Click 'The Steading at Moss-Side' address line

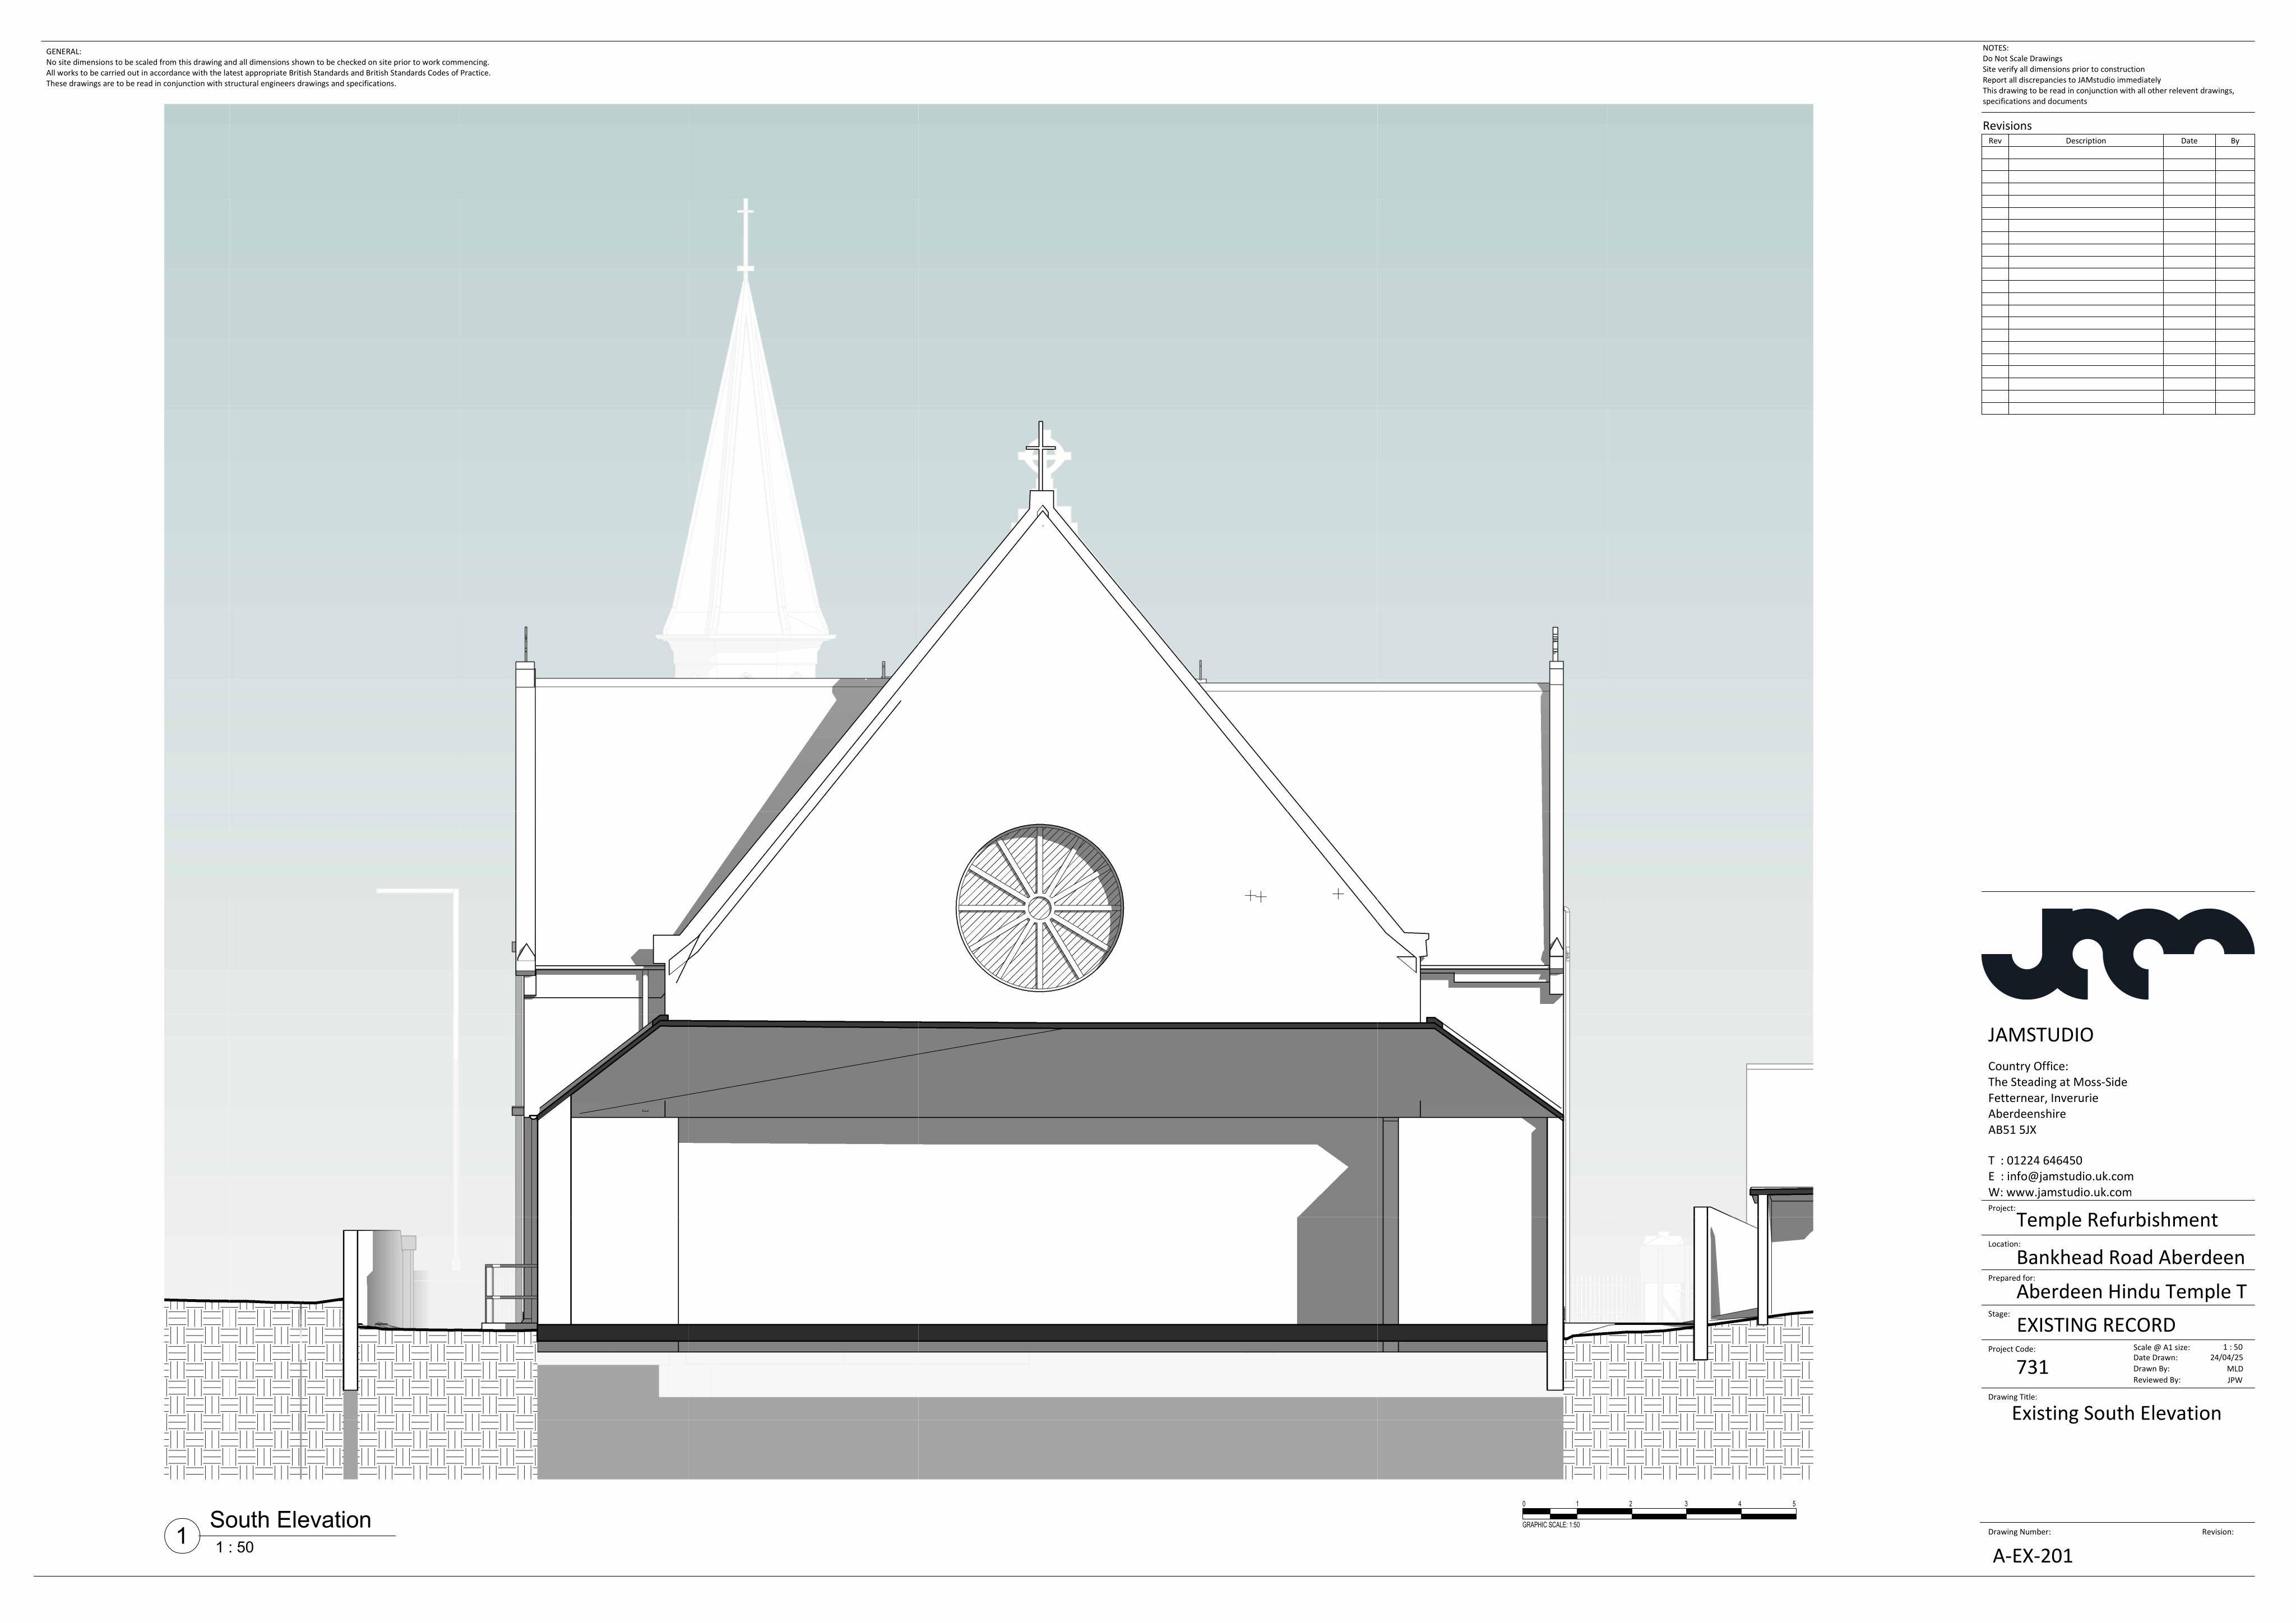tap(2057, 1082)
